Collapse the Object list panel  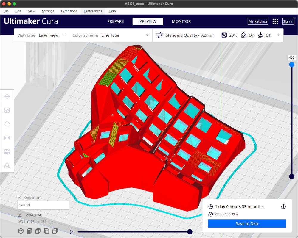click(x=19, y=197)
